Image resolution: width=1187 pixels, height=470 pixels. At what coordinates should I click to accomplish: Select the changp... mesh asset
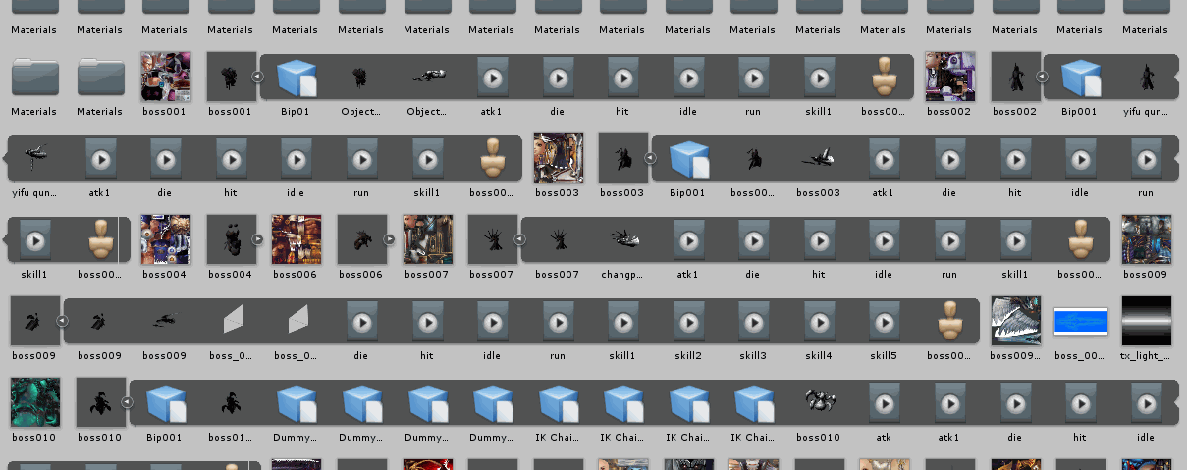622,239
